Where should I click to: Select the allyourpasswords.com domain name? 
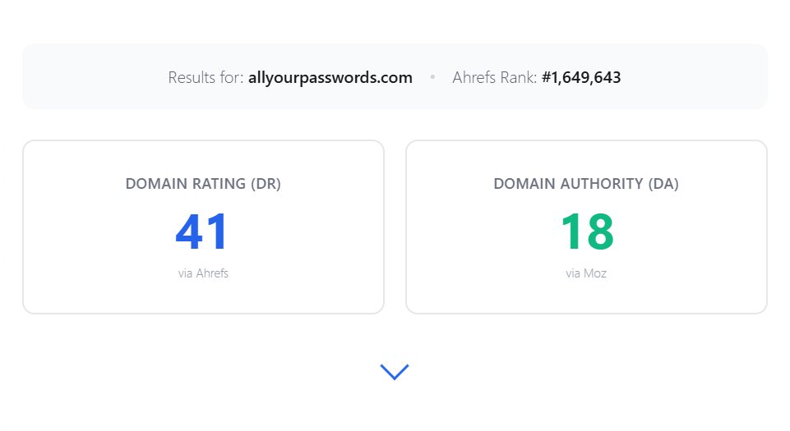click(x=330, y=77)
